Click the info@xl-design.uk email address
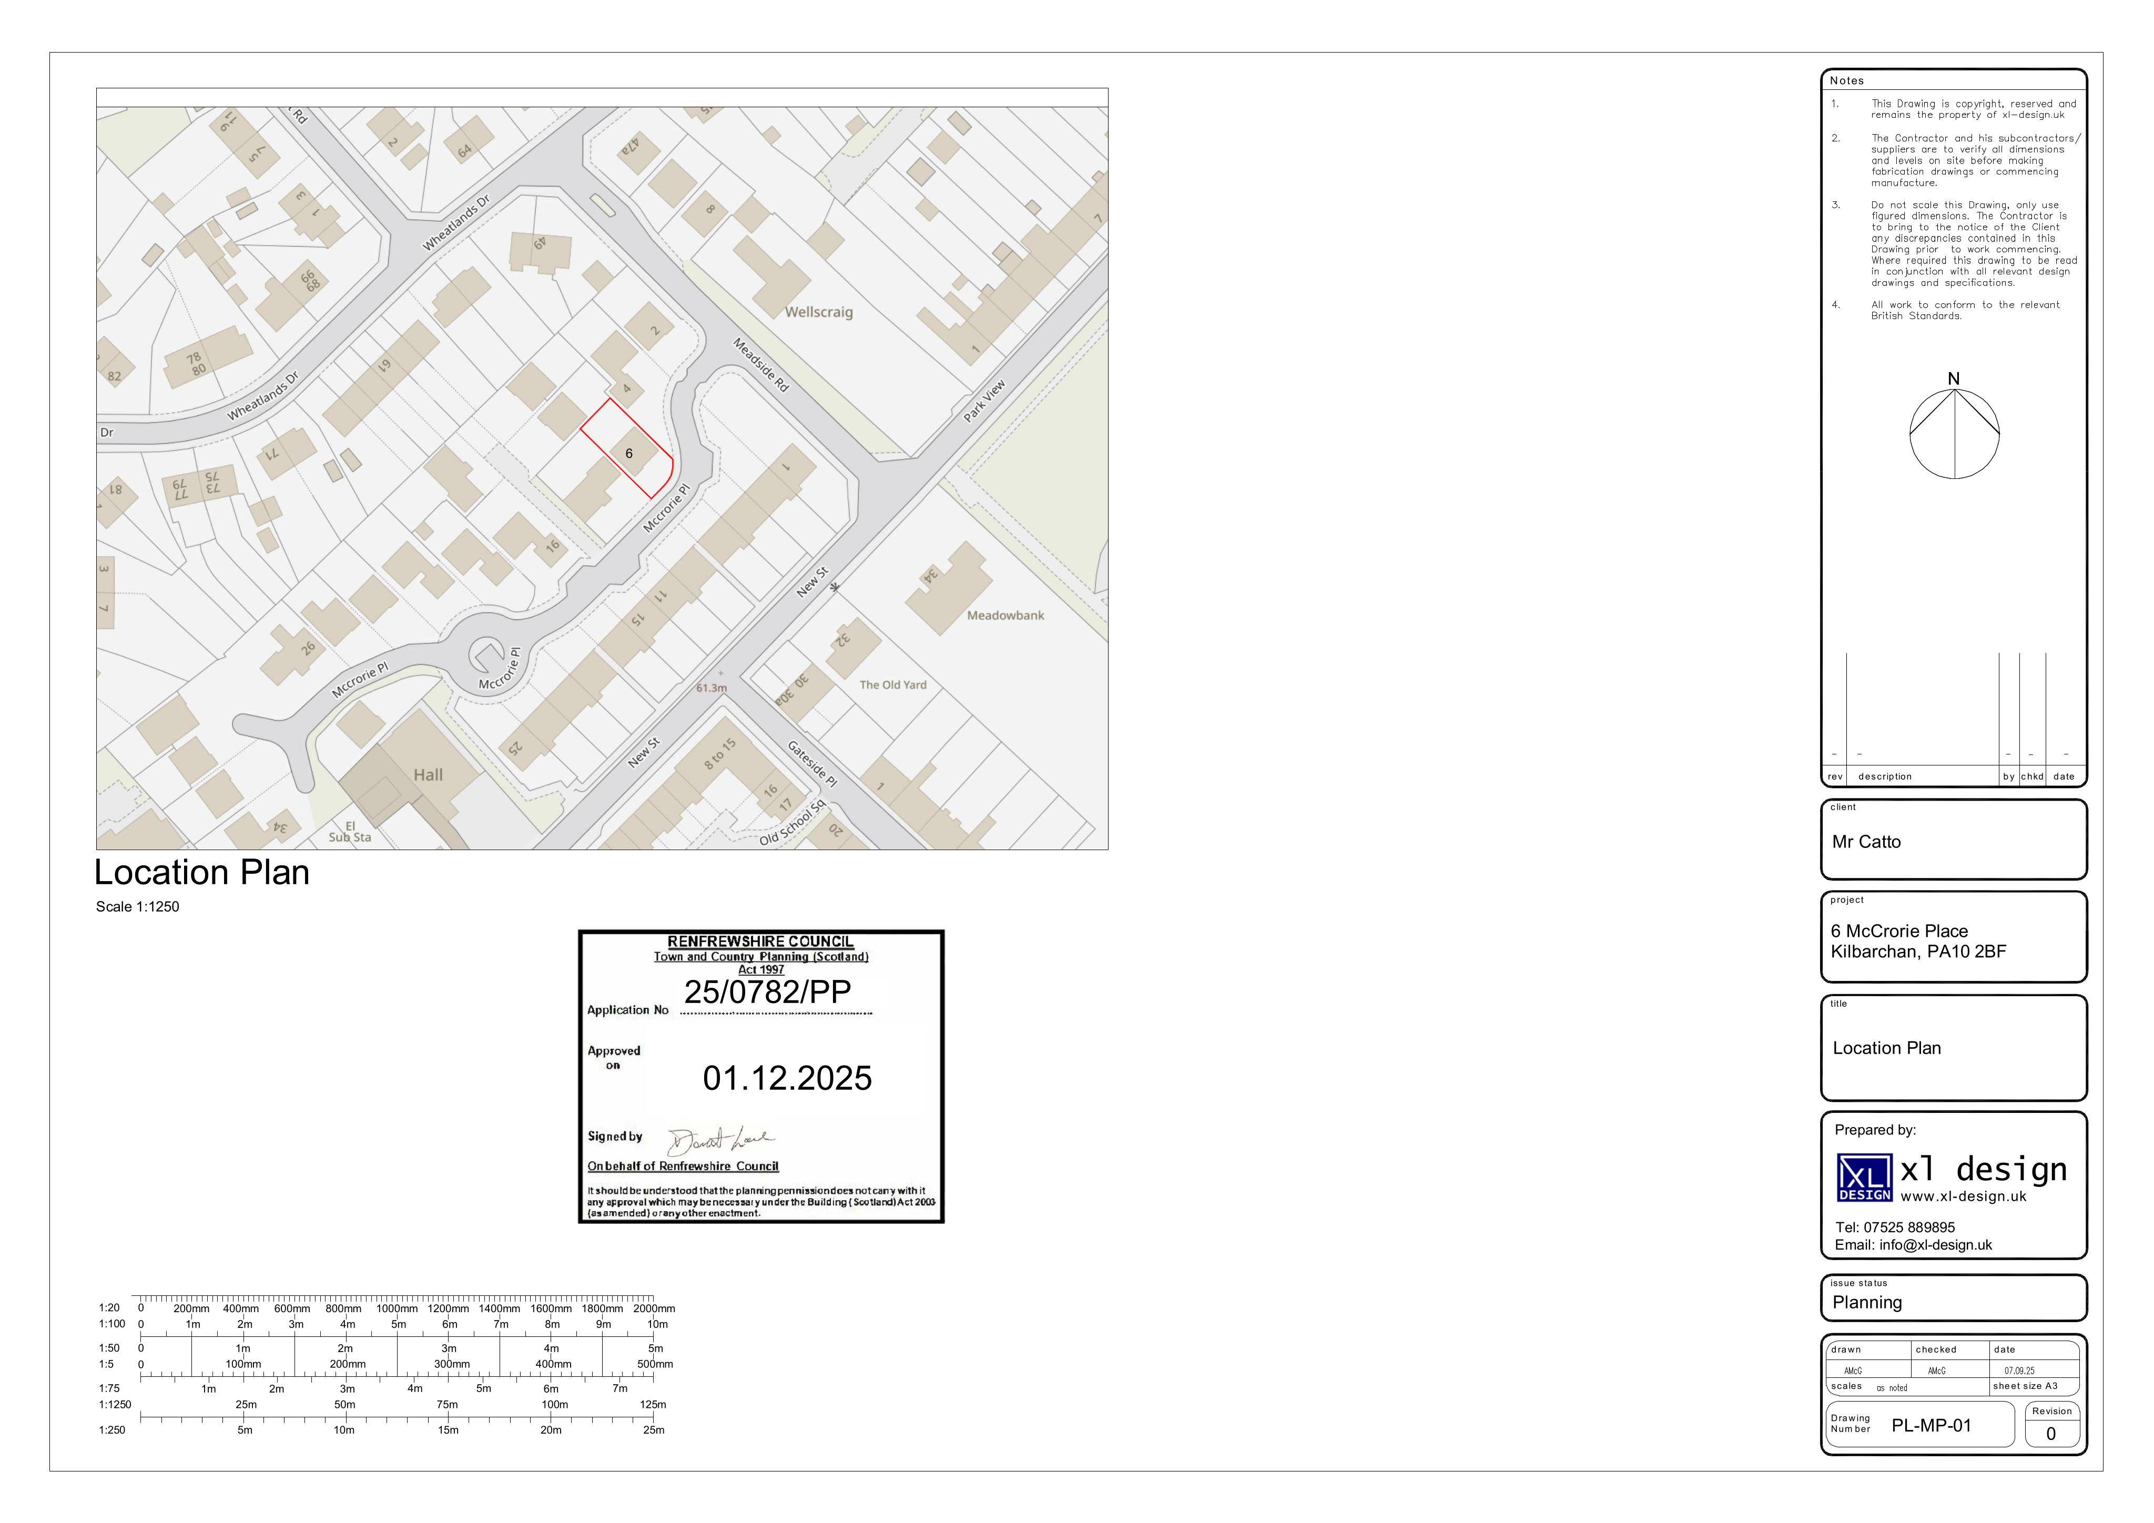2154x1523 pixels. [1935, 1245]
